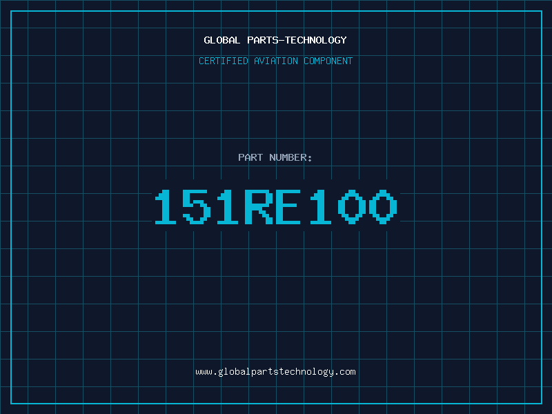Click the word GLOBAL in the heading
The width and height of the screenshot is (552, 414).
coord(222,40)
